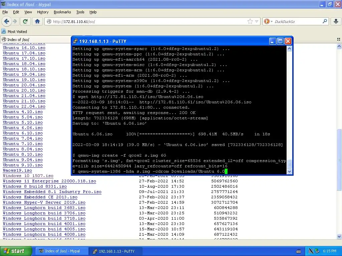Open Windows Longhorn build 3683.iso link
The width and height of the screenshot is (342, 256).
(x=44, y=208)
